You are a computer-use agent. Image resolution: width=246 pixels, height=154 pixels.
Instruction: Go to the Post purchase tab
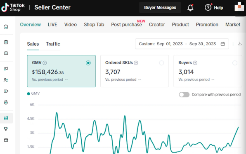pos(126,25)
